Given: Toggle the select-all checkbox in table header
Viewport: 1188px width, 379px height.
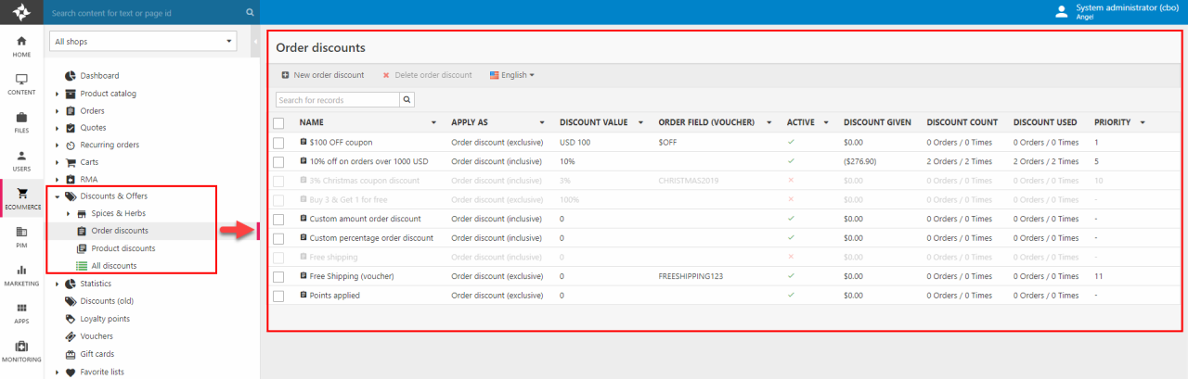Looking at the screenshot, I should click(278, 122).
